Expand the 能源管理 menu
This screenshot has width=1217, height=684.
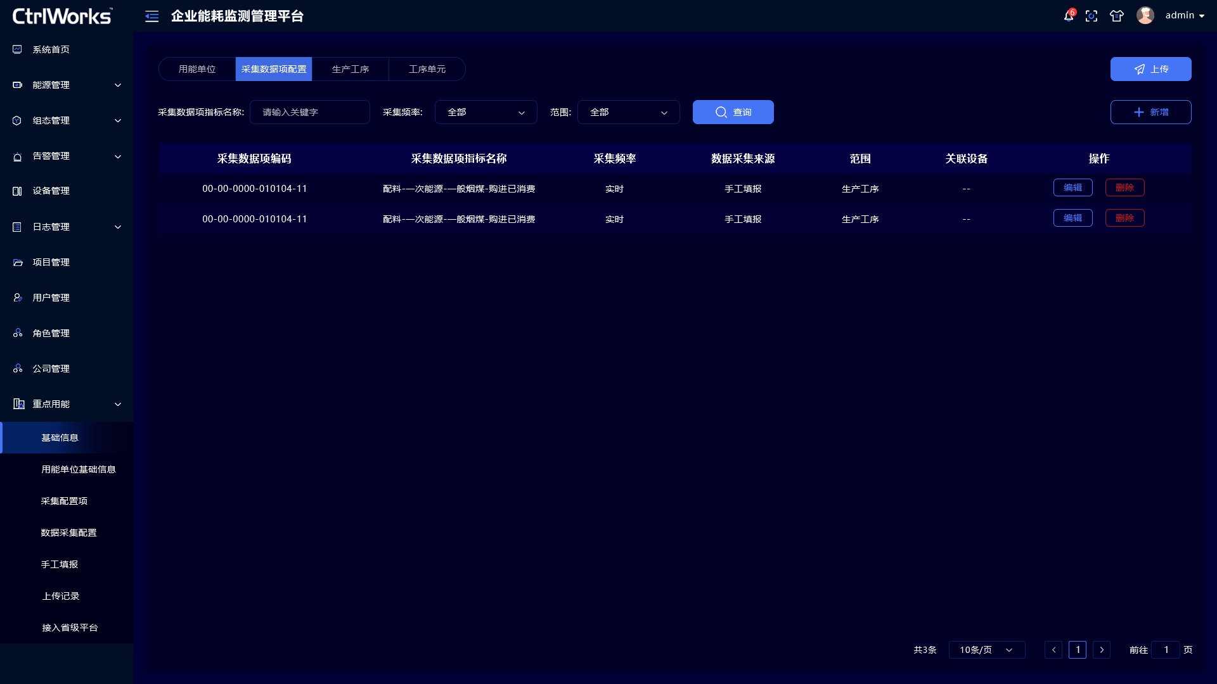[x=67, y=85]
